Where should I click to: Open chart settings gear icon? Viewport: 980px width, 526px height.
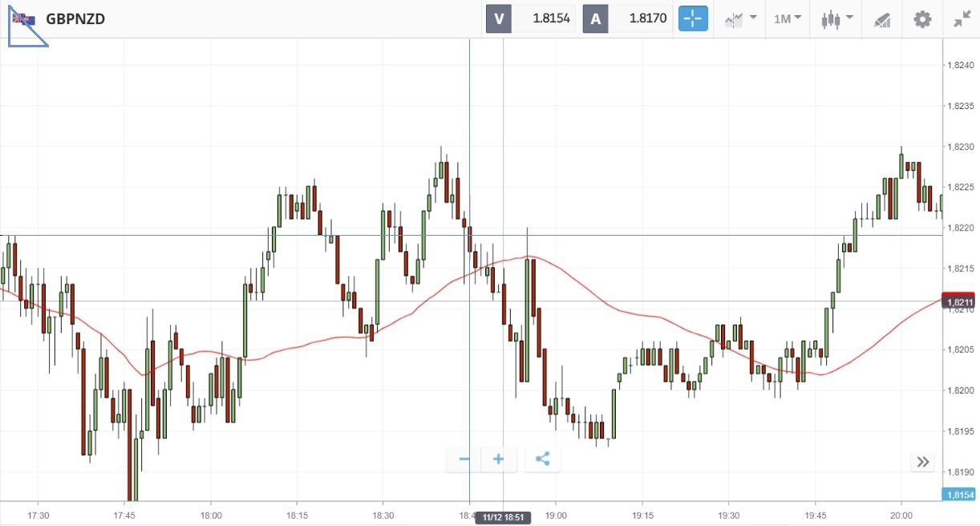[923, 19]
